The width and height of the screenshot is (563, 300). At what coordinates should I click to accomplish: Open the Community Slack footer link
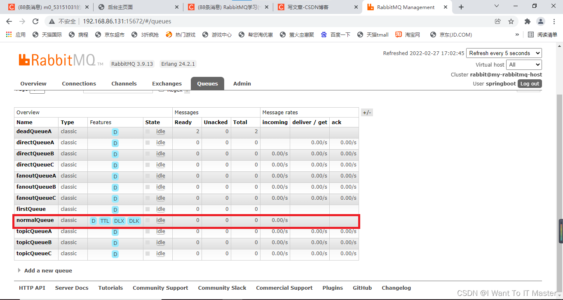tap(222, 288)
